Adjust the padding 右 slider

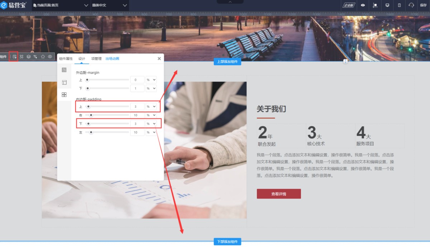tap(107, 115)
